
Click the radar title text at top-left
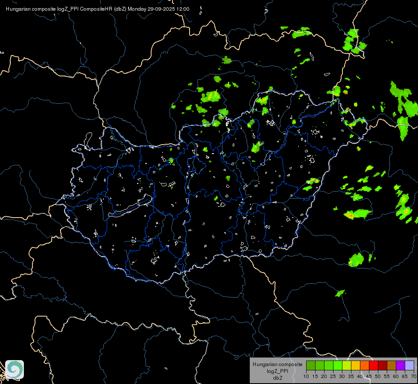pyautogui.click(x=98, y=9)
